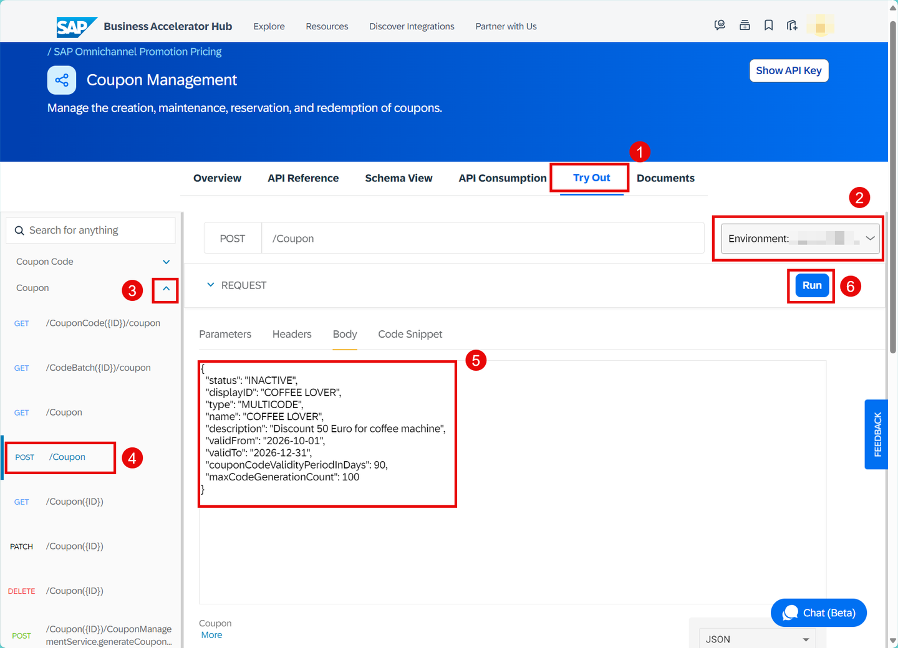The width and height of the screenshot is (898, 648).
Task: Click inside the request body editor
Action: click(x=513, y=482)
